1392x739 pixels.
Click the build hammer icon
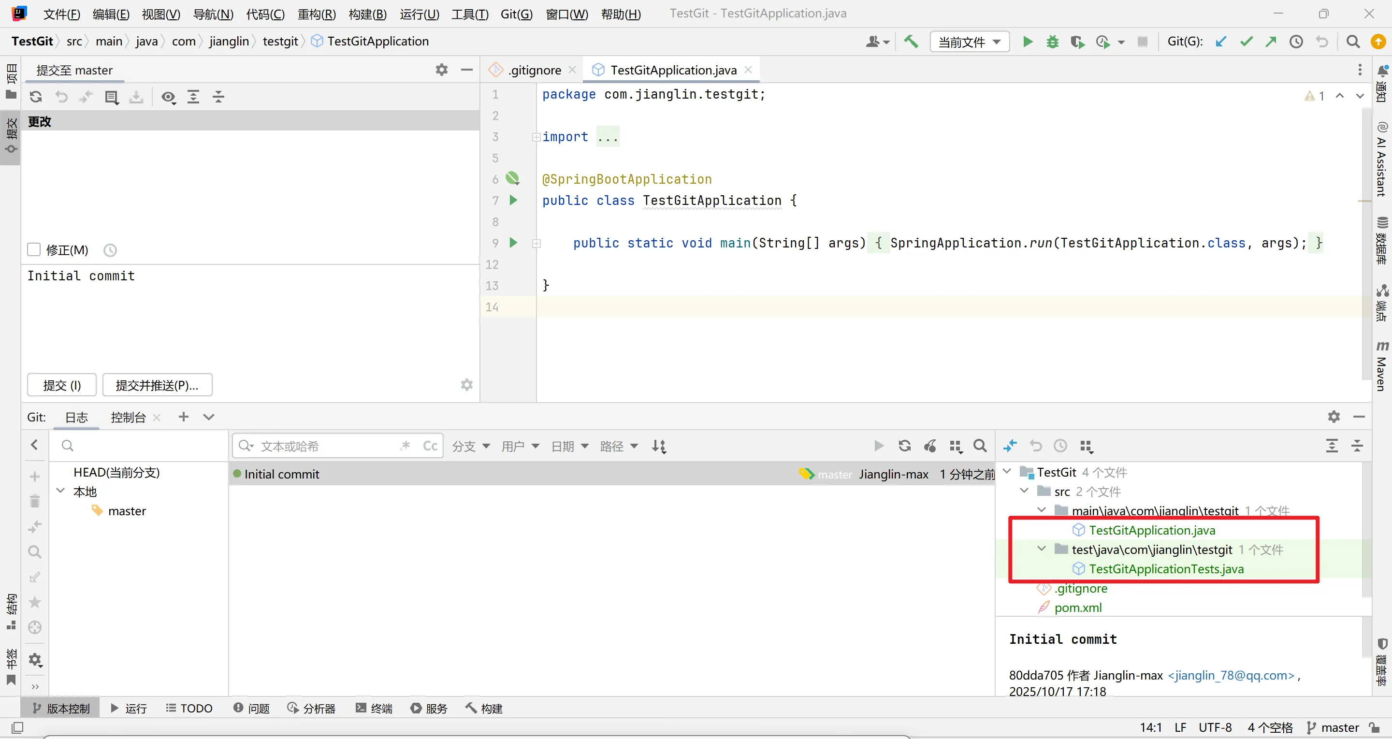click(x=911, y=42)
